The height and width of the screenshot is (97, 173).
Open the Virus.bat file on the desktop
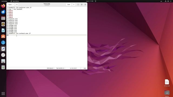point(167,83)
